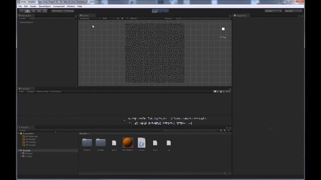Open the RGB render mode dropdown

[108, 18]
